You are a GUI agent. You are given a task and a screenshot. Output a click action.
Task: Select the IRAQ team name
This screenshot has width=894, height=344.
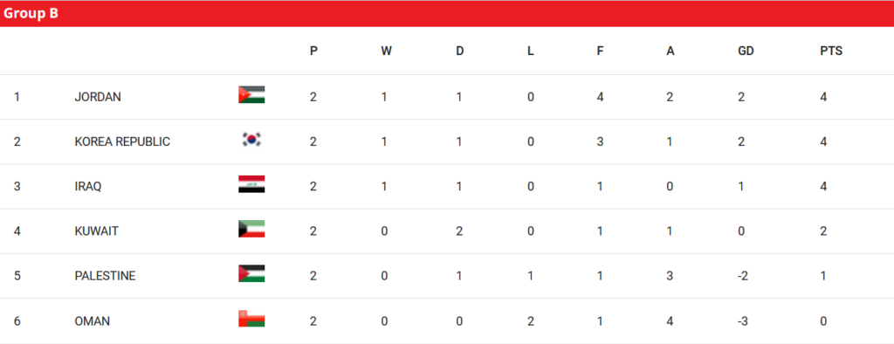point(88,187)
